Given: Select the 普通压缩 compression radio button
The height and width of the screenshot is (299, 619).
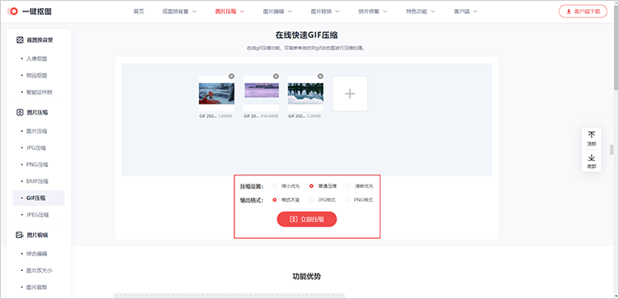Looking at the screenshot, I should point(311,186).
